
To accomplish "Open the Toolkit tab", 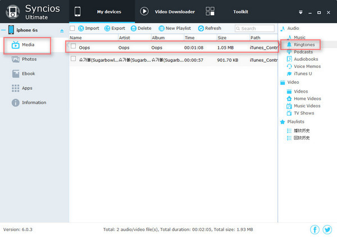I will point(240,12).
